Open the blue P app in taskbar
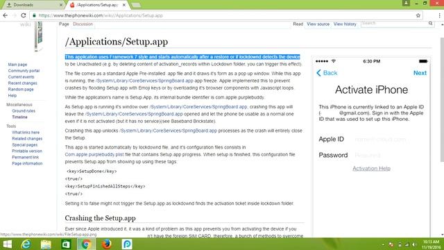This screenshot has height=250, width=444. pyautogui.click(x=127, y=244)
